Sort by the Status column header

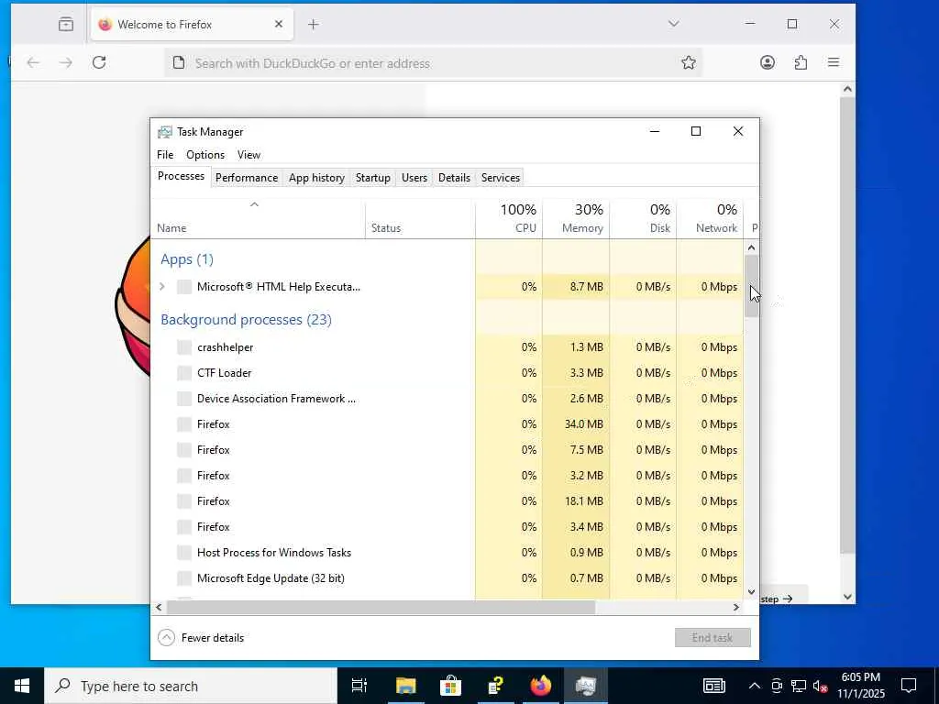tap(420, 218)
